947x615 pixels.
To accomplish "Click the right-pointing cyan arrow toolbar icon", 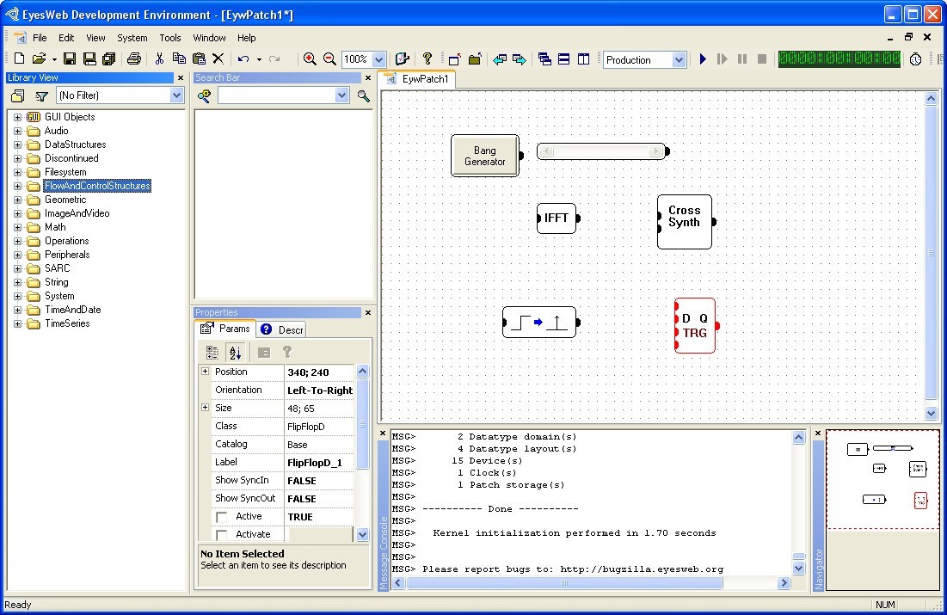I will pyautogui.click(x=519, y=59).
